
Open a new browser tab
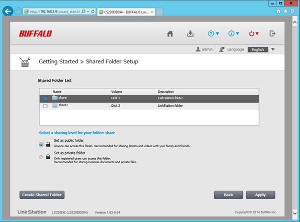click(159, 12)
